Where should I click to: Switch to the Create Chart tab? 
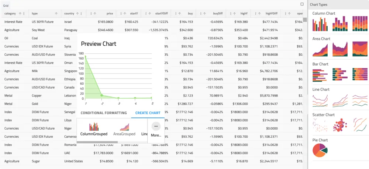pyautogui.click(x=148, y=113)
